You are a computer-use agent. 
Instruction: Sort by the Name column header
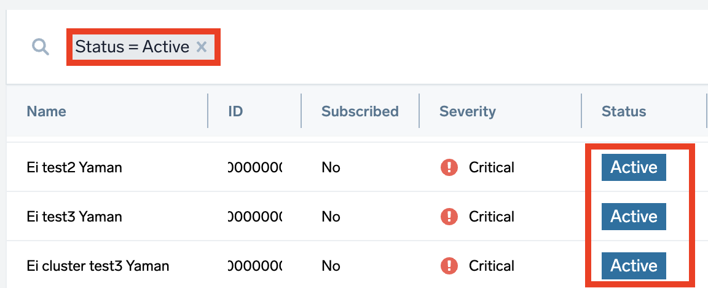(x=47, y=111)
